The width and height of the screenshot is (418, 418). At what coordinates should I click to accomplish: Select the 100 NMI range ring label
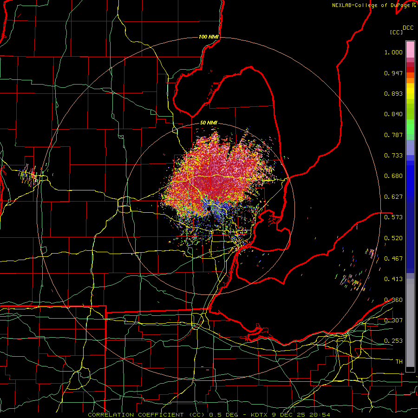pyautogui.click(x=209, y=37)
